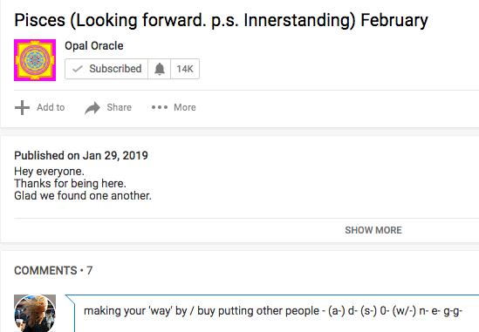
Task: Click the Share label
Action: pos(120,107)
